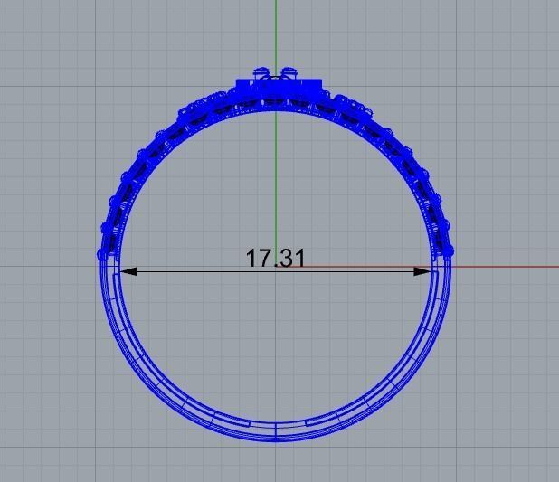Click the right arrowhead of the dimension line
This screenshot has height=482, width=559.
coord(422,271)
